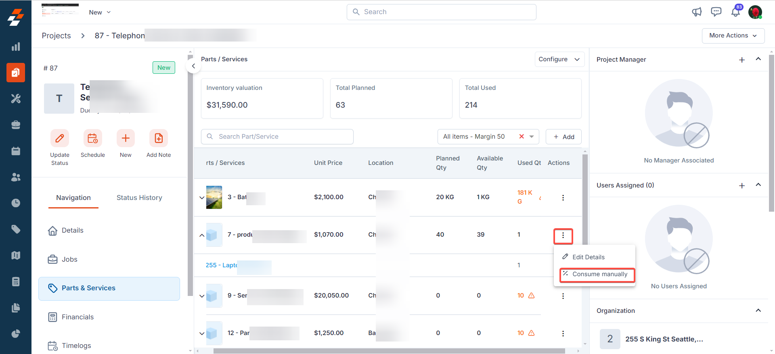Click the Add Note icon

coord(159,138)
